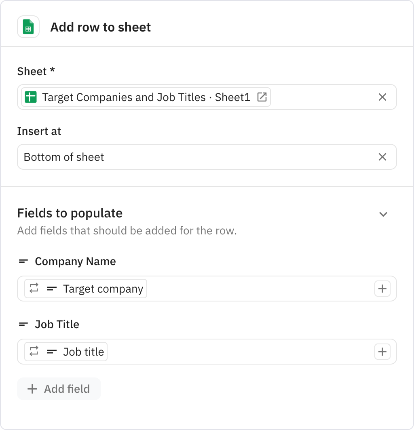Clear the selected sheet with the X

pyautogui.click(x=382, y=97)
